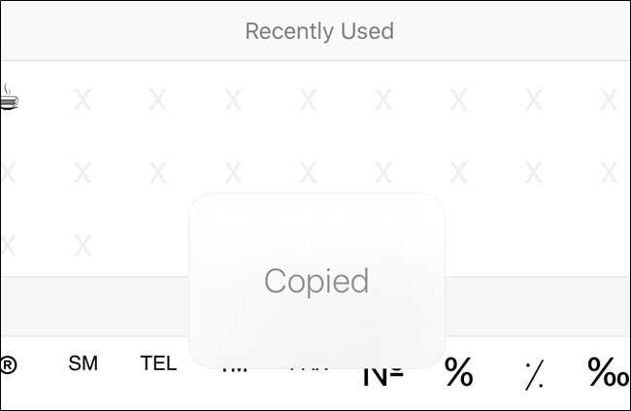Select the X placeholder beside the coffee cup
631x411 pixels.
(x=83, y=99)
